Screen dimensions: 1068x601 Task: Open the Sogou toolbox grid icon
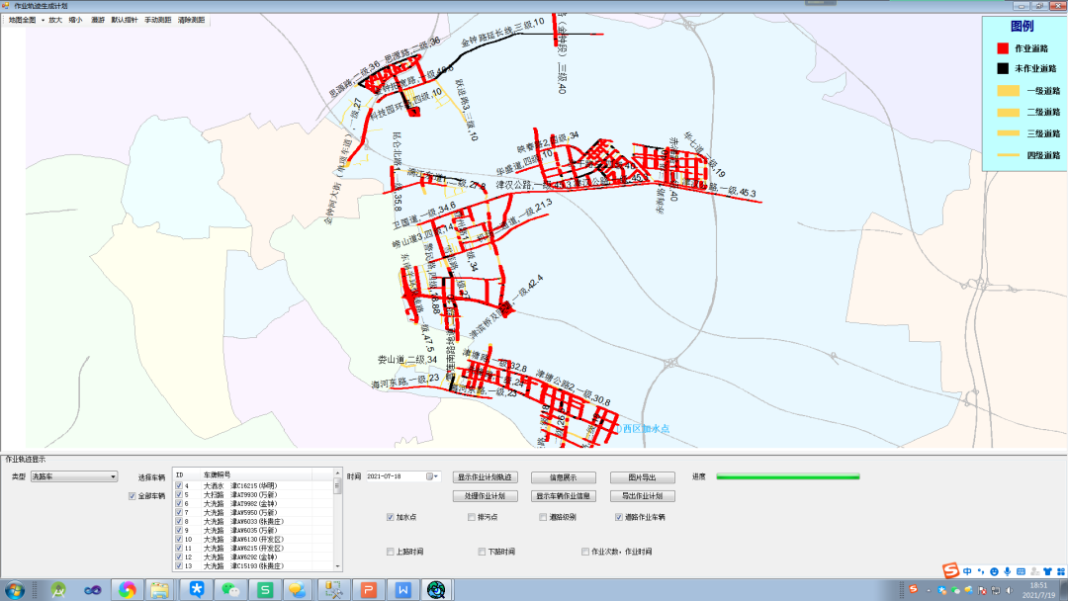pos(1061,571)
